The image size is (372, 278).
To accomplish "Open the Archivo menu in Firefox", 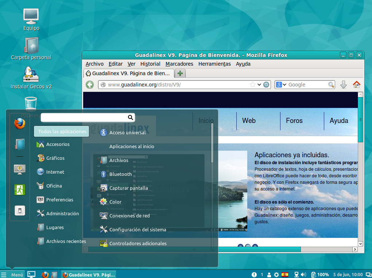I will [x=94, y=64].
